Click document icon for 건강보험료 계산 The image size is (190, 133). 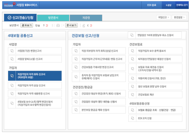point(132,95)
